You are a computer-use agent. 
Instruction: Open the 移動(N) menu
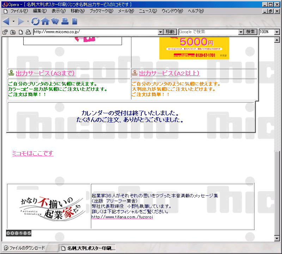pyautogui.click(x=78, y=11)
